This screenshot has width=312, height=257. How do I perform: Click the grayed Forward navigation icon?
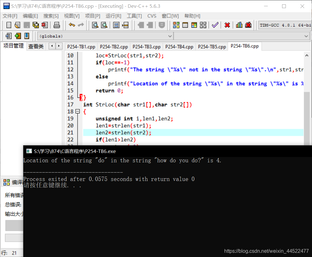pos(150,25)
